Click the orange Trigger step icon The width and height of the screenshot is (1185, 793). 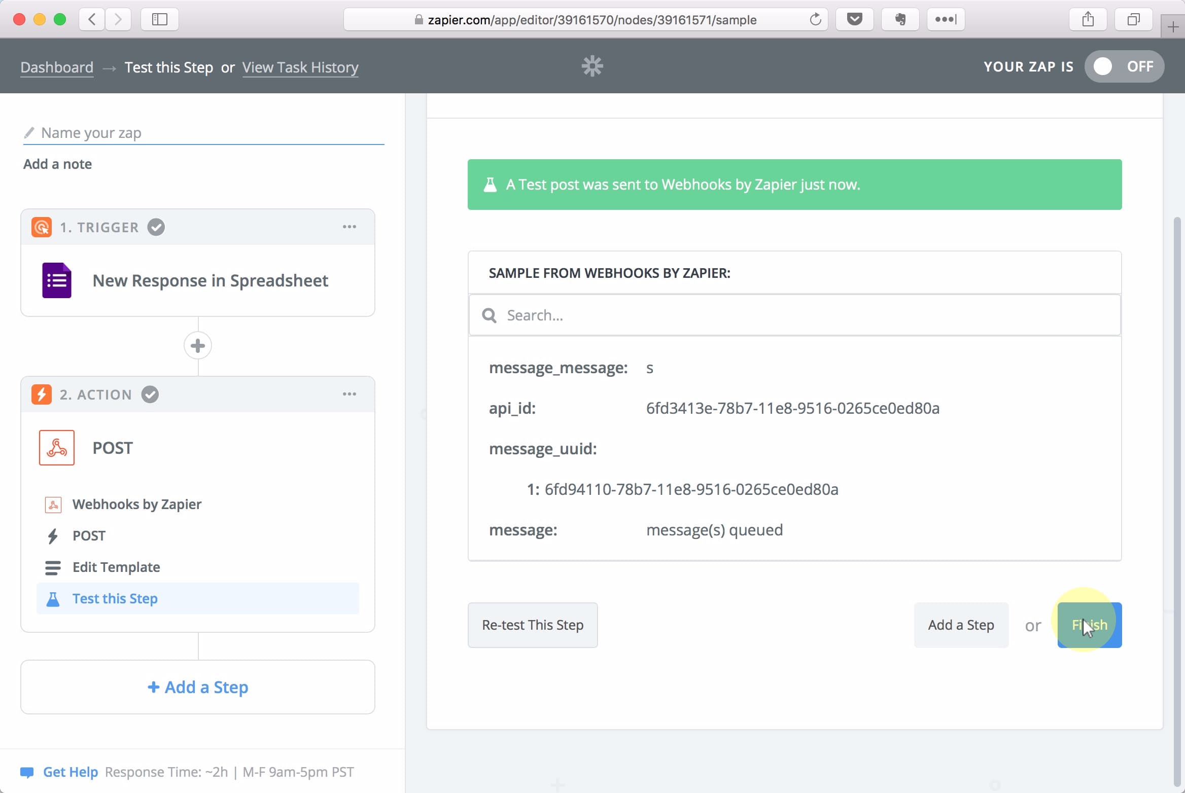point(42,227)
